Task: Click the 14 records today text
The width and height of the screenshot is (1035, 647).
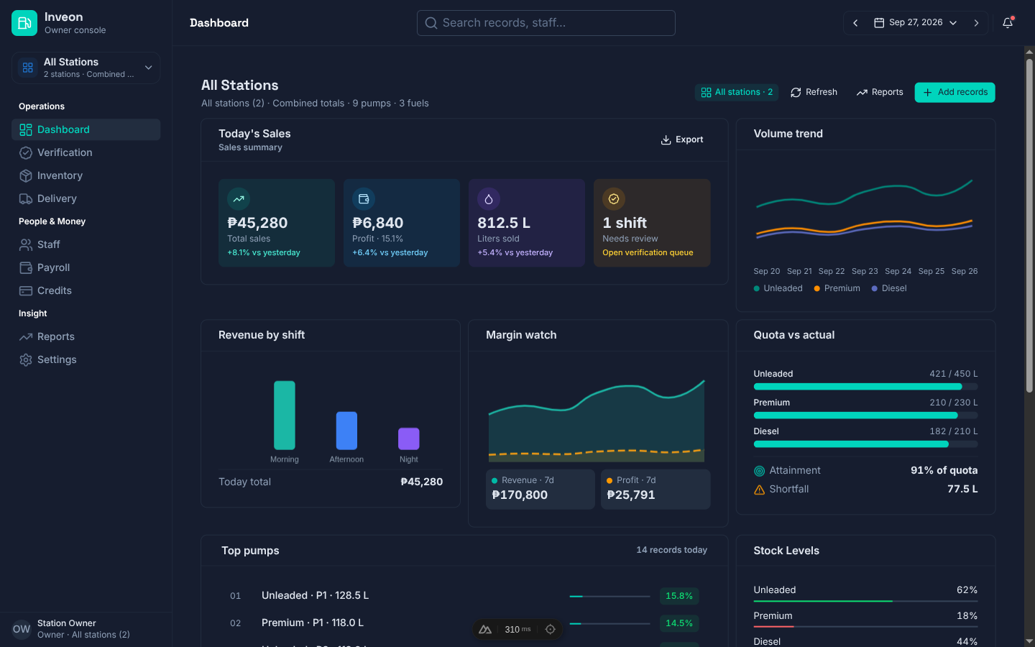Action: click(x=671, y=550)
